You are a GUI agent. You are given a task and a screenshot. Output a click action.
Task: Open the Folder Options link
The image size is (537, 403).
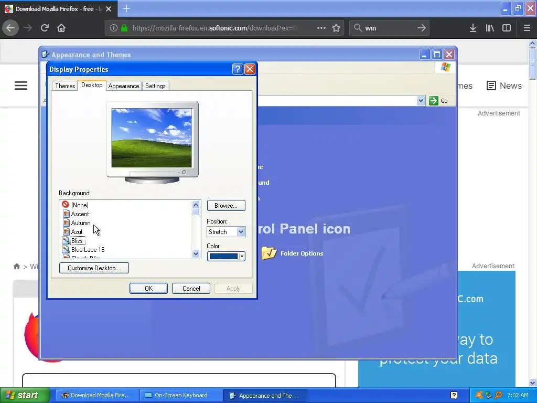point(302,253)
